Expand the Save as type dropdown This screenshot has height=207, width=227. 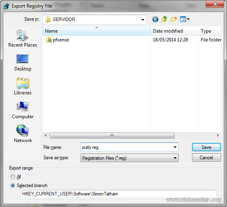(175, 158)
